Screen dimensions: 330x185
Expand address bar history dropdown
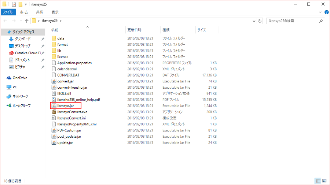(x=254, y=21)
